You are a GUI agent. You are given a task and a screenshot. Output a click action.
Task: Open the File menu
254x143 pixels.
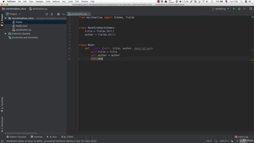(x=19, y=2)
